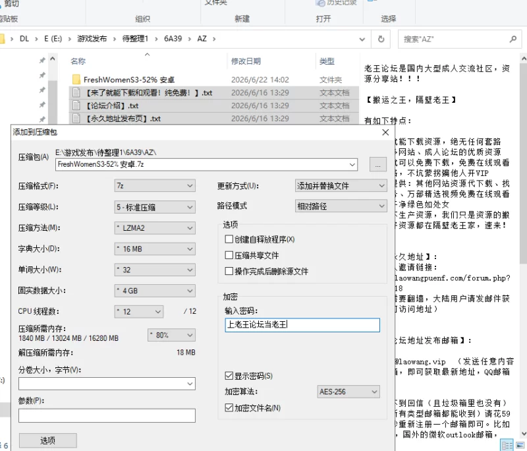Click preview pane scroll-down arrow
527x451 pixels.
pyautogui.click(x=524, y=433)
